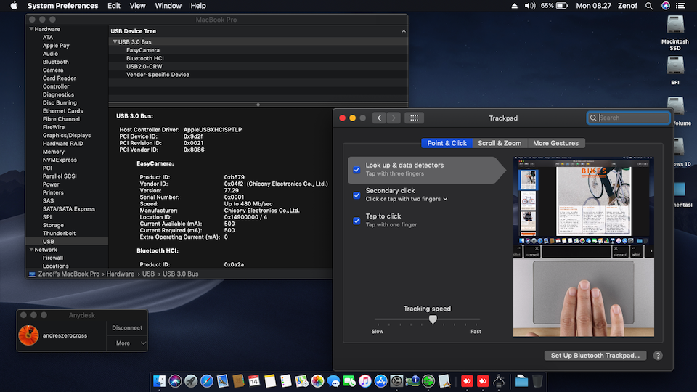Screen dimensions: 697x392
Task: Open the Apple menu
Action: pyautogui.click(x=14, y=6)
